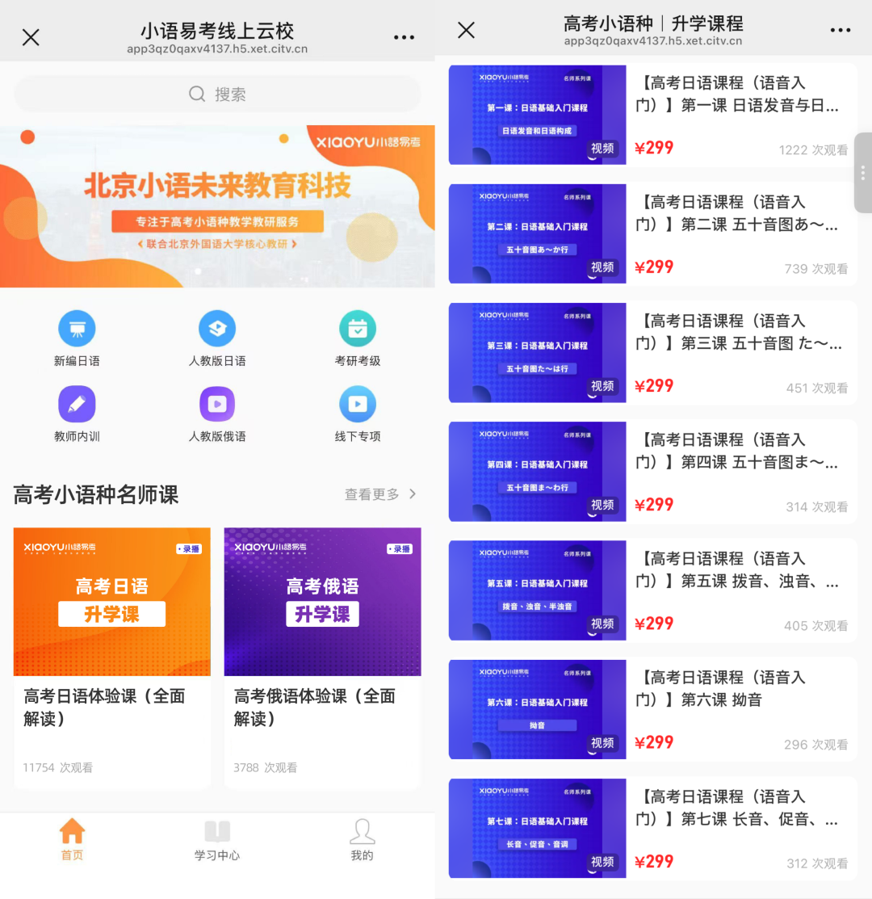Open 第三课 五十音图た～は行 thumbnail

click(x=538, y=353)
